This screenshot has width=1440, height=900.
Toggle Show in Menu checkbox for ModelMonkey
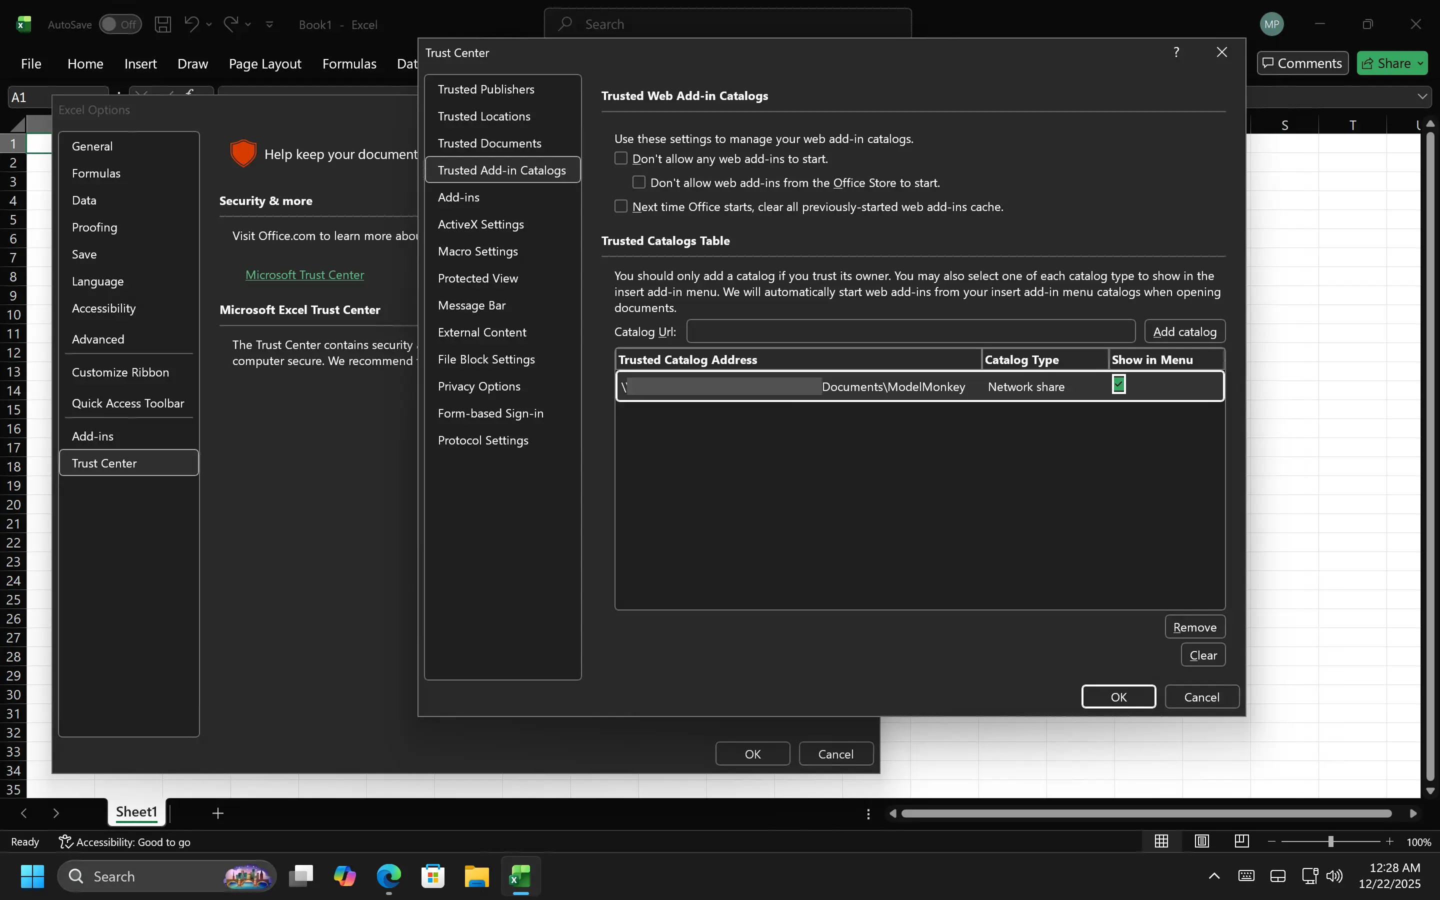click(1118, 384)
